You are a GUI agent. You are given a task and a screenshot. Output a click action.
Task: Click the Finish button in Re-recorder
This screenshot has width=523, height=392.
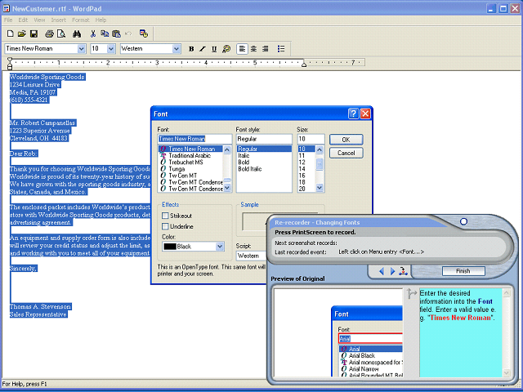[463, 271]
